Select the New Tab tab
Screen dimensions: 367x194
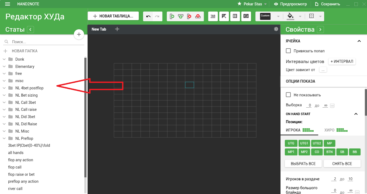point(99,29)
